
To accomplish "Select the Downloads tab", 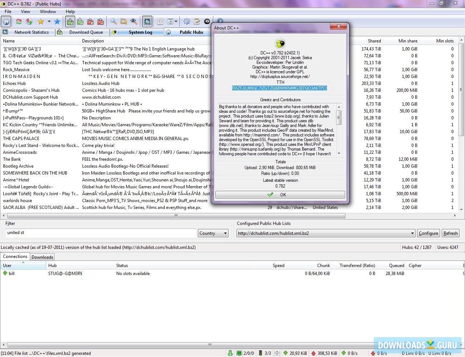I will pyautogui.click(x=42, y=257).
